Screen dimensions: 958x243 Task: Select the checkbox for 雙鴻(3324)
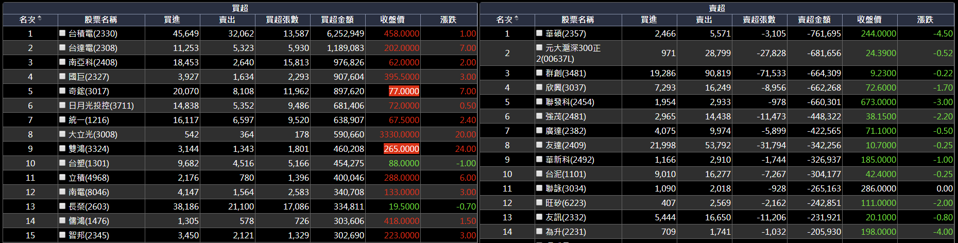pos(62,148)
